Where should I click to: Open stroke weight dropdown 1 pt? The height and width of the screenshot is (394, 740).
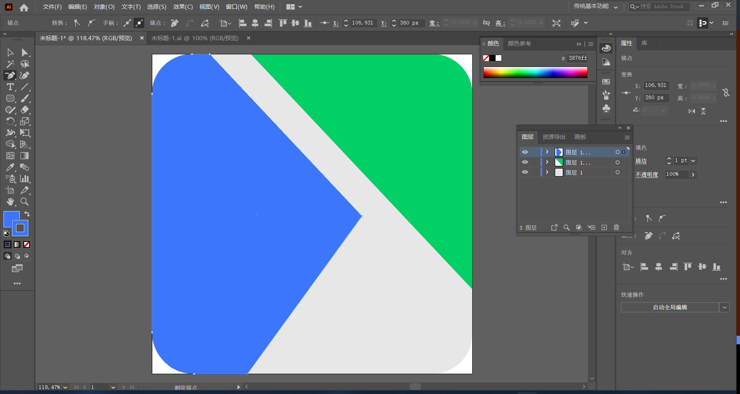click(693, 160)
